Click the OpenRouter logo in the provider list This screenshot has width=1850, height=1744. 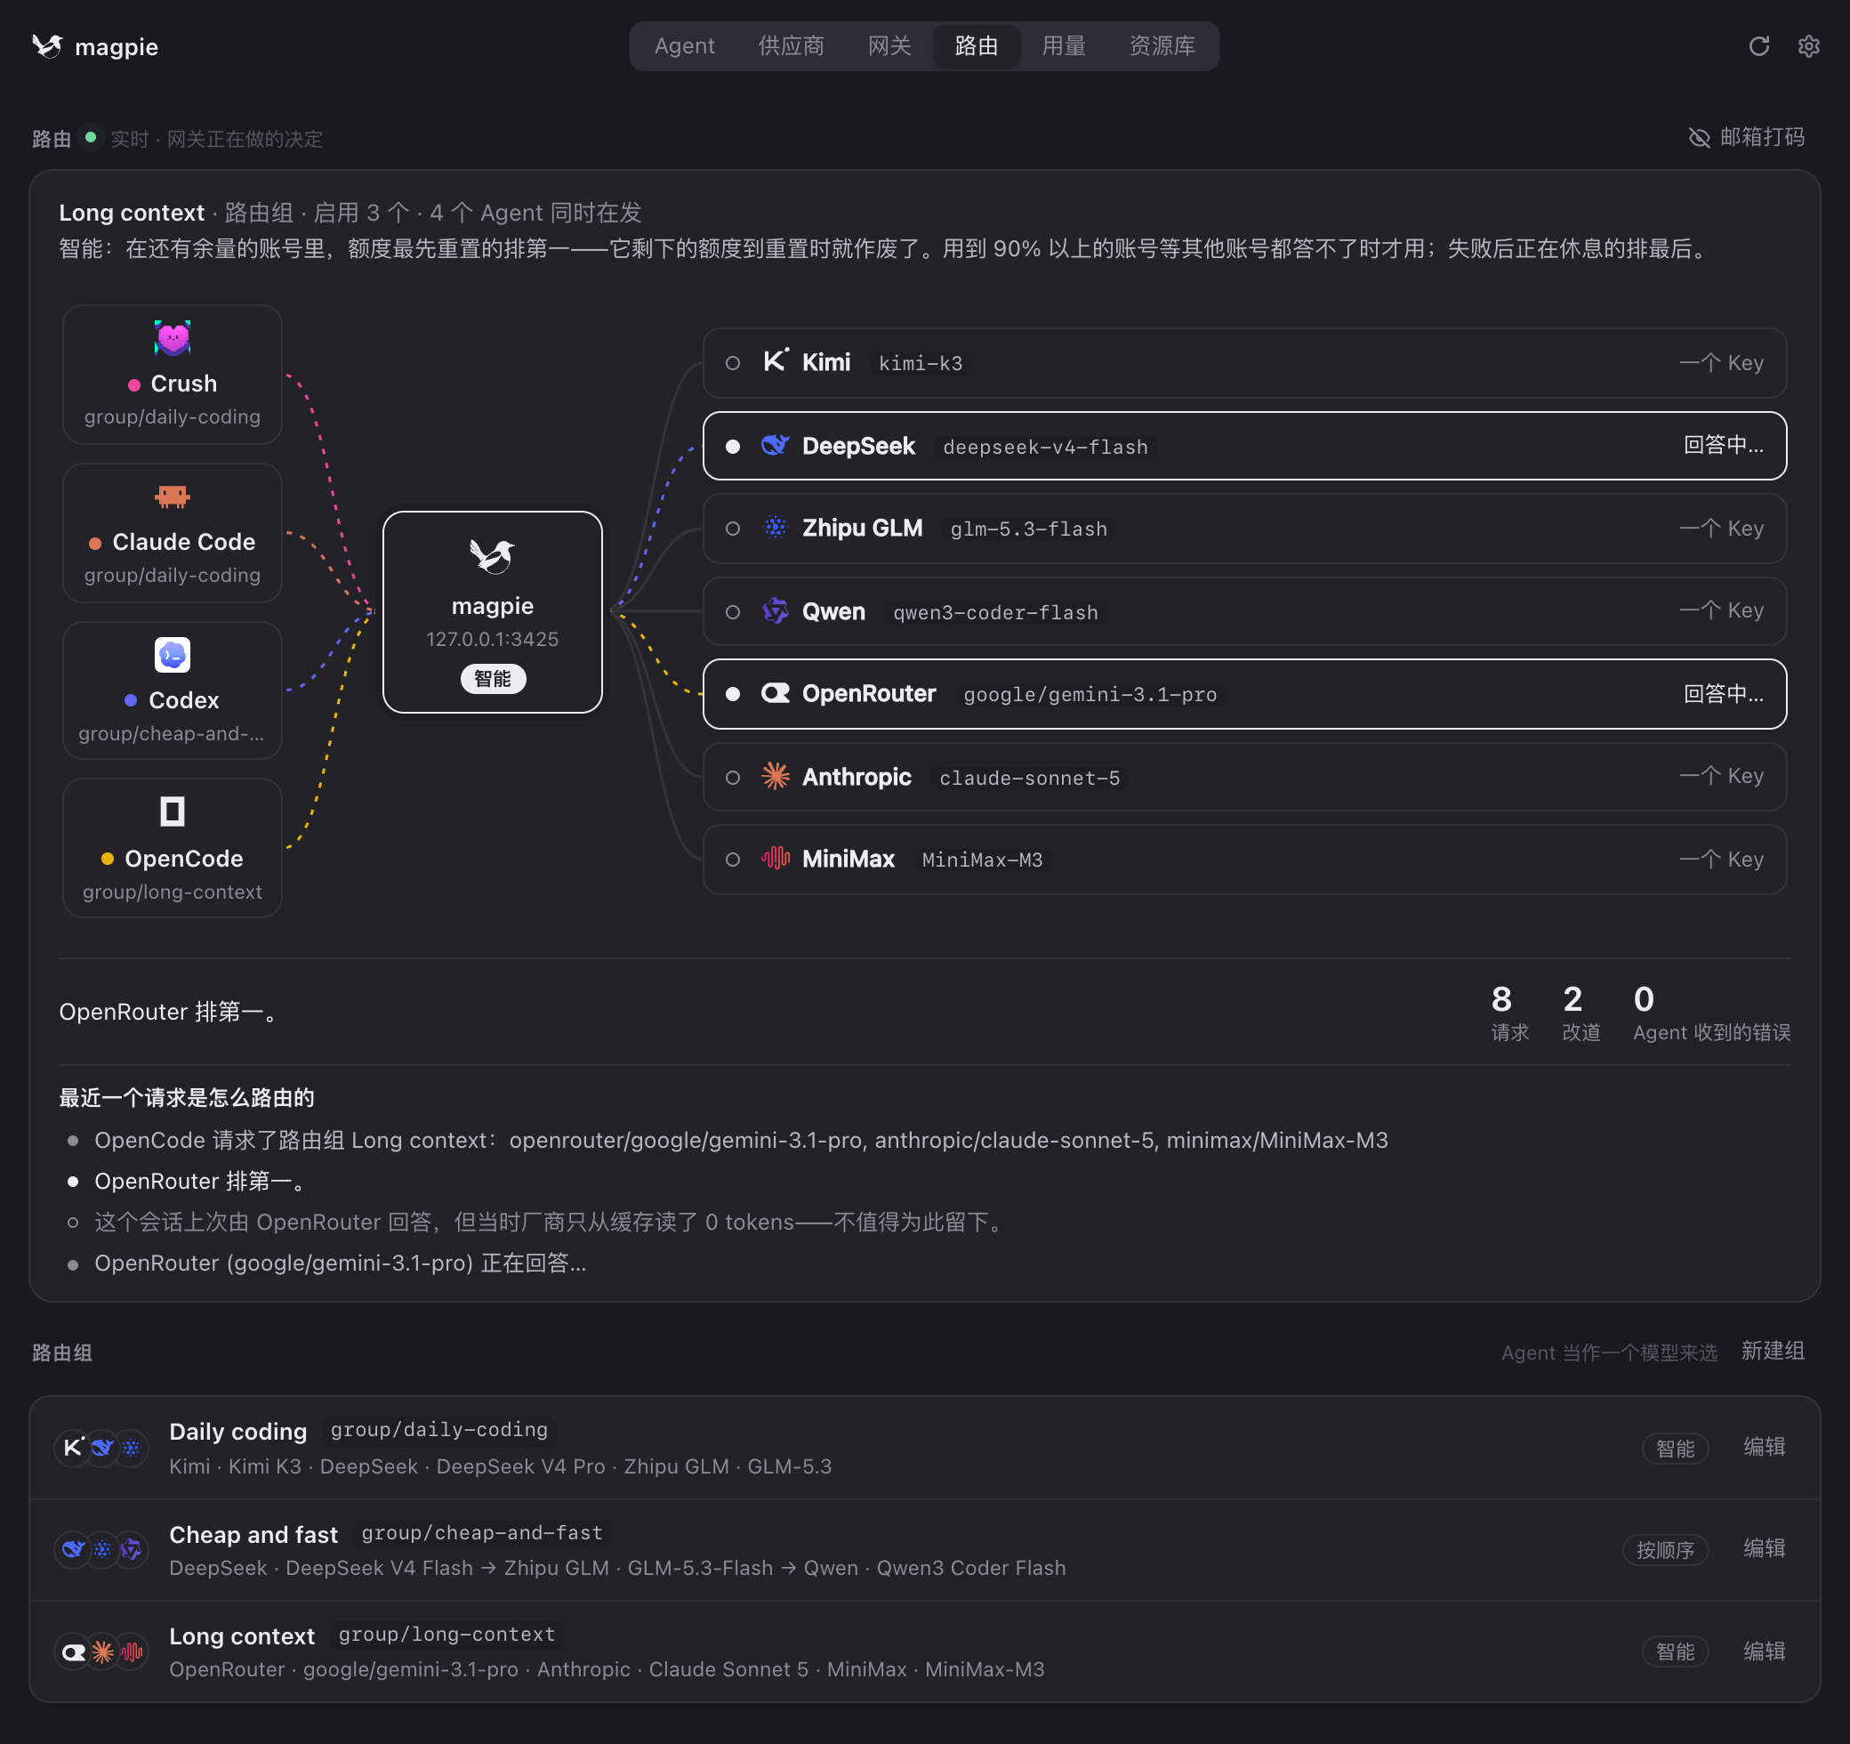click(x=776, y=694)
